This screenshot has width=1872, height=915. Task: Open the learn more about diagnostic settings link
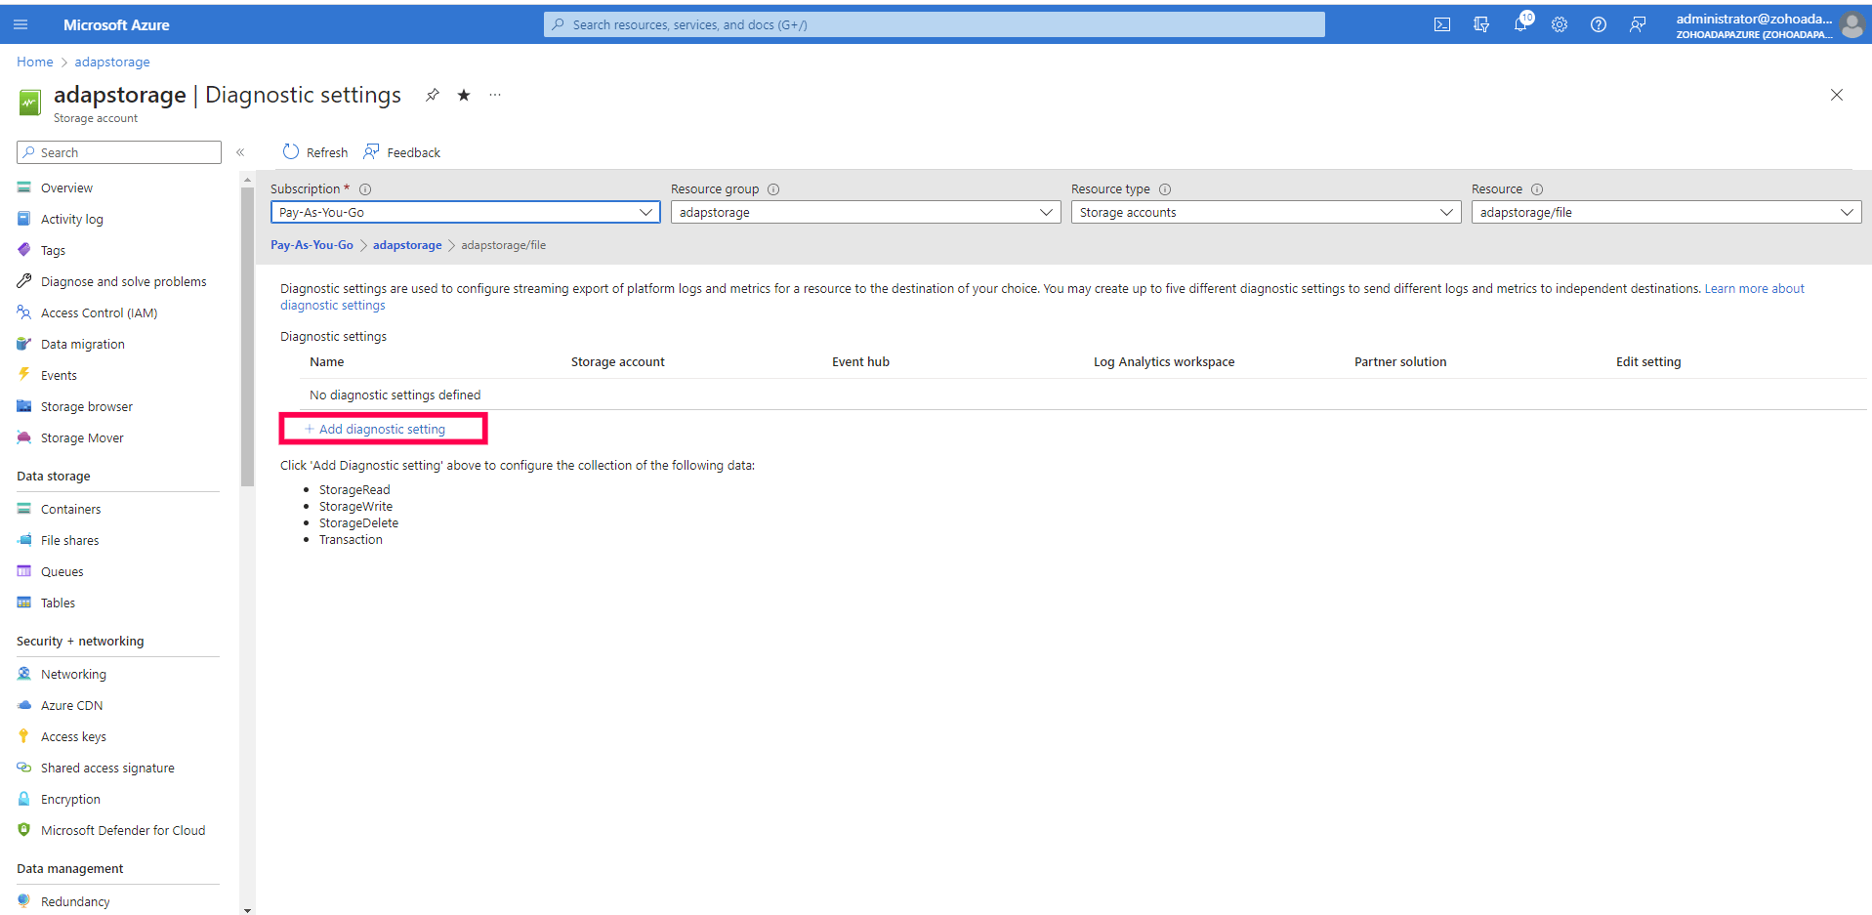[1754, 288]
